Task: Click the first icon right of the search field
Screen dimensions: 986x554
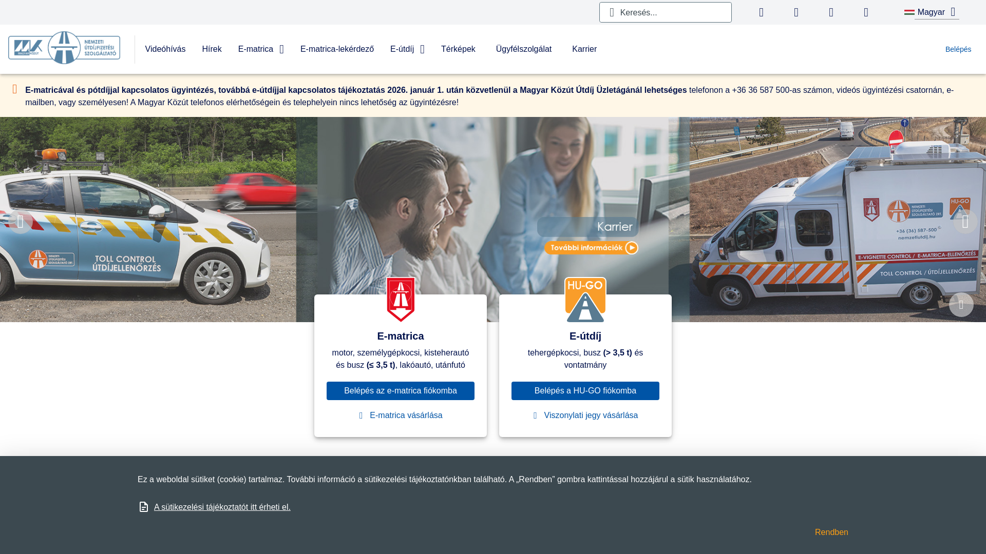Action: [x=762, y=12]
